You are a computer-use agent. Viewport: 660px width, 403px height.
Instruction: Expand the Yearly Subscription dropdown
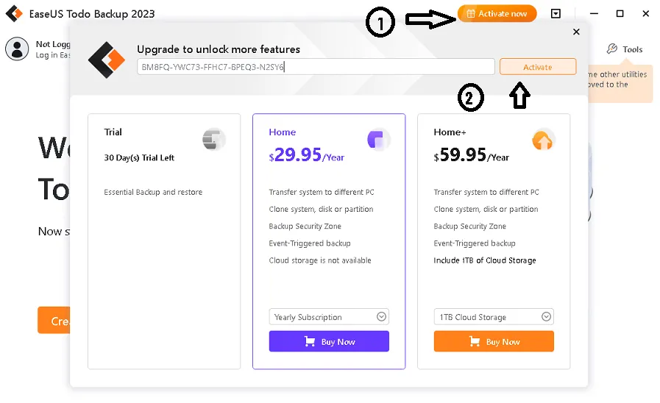329,317
